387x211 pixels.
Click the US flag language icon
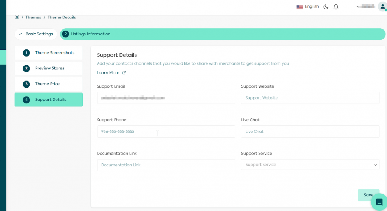[300, 7]
